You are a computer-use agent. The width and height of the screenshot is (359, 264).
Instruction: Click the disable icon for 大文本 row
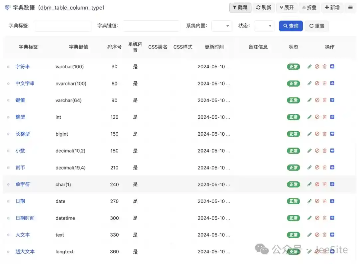[x=317, y=235]
